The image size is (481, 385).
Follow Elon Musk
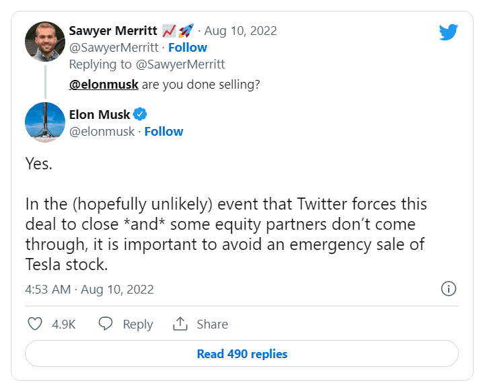pos(164,132)
